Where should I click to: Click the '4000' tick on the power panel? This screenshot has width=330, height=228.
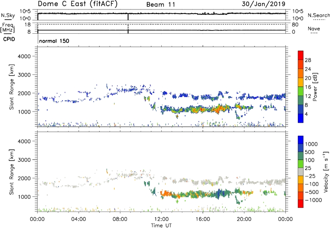click(x=24, y=56)
